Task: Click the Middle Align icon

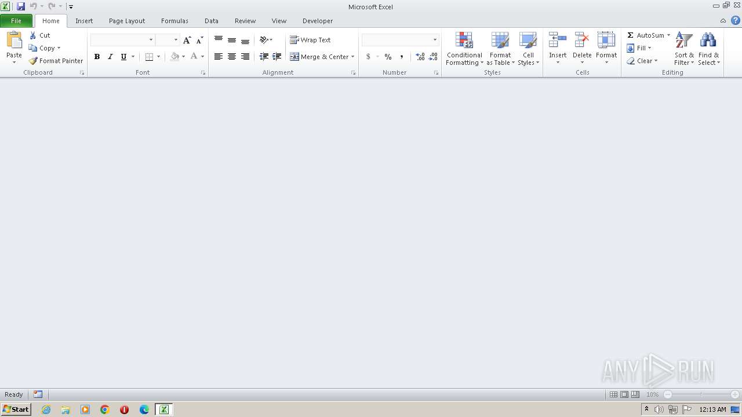Action: [232, 39]
